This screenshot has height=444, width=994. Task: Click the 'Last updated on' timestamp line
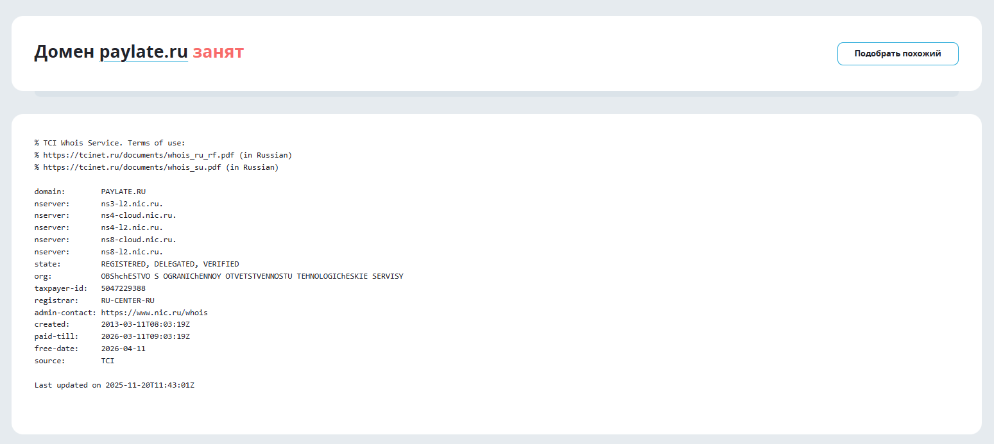114,385
